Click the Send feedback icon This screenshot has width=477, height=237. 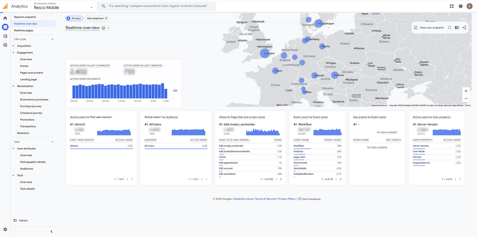click(x=300, y=199)
